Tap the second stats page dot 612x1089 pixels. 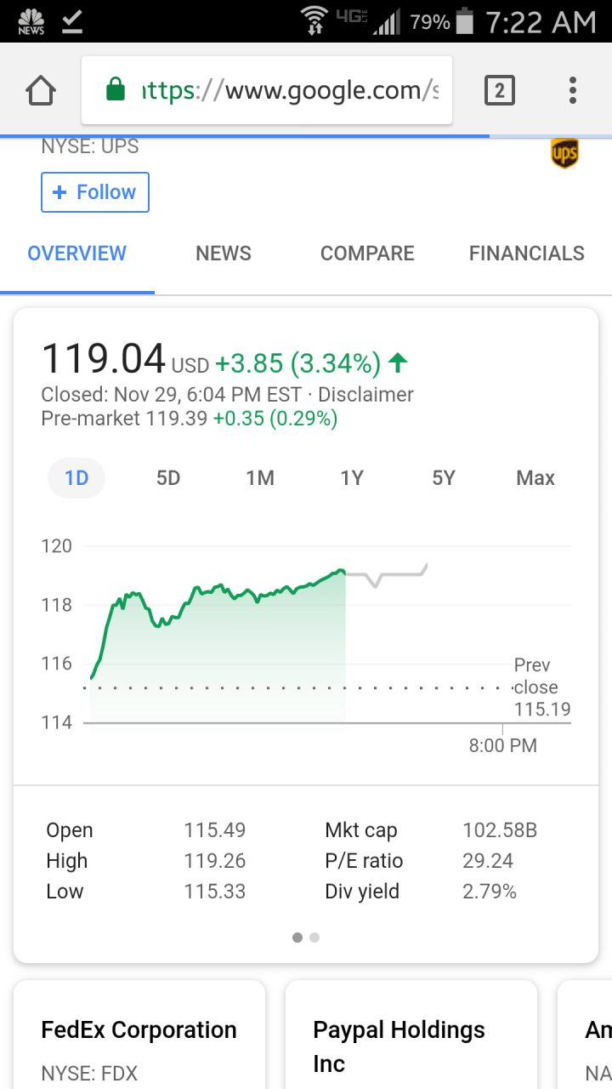pos(314,938)
